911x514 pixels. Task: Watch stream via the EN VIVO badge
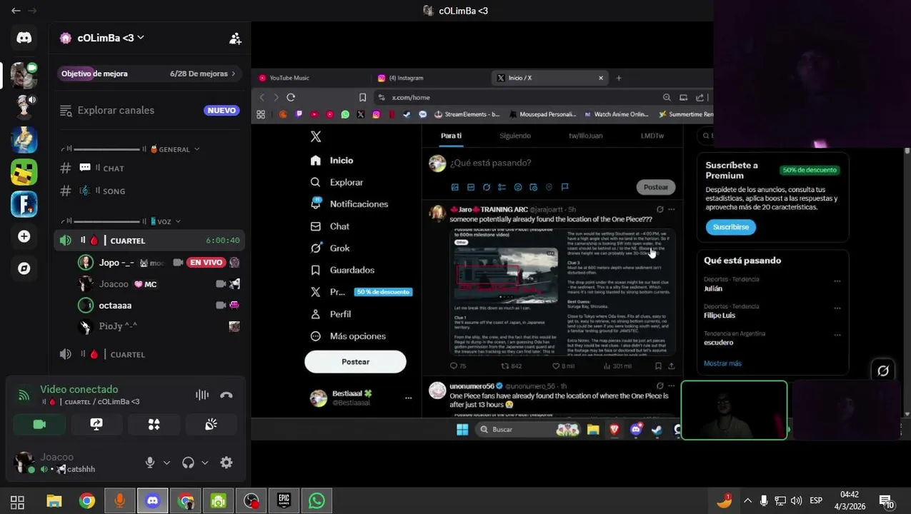[x=206, y=263]
